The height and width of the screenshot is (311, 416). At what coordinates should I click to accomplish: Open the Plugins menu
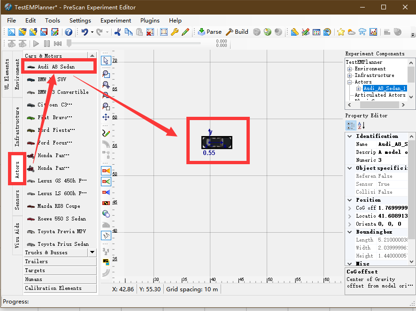coord(150,21)
